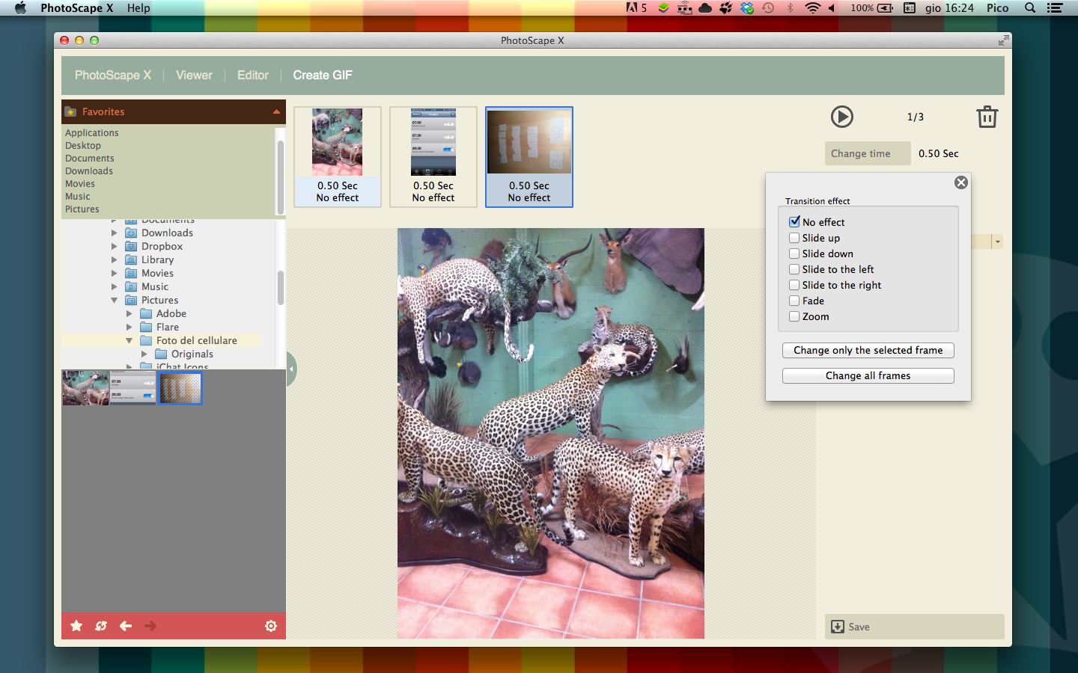
Task: Open Spotlight search in menu bar
Action: [x=1030, y=8]
